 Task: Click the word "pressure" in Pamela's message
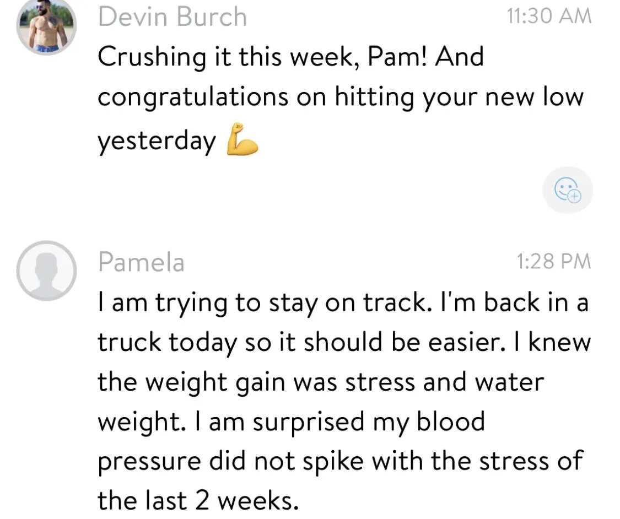(x=149, y=462)
